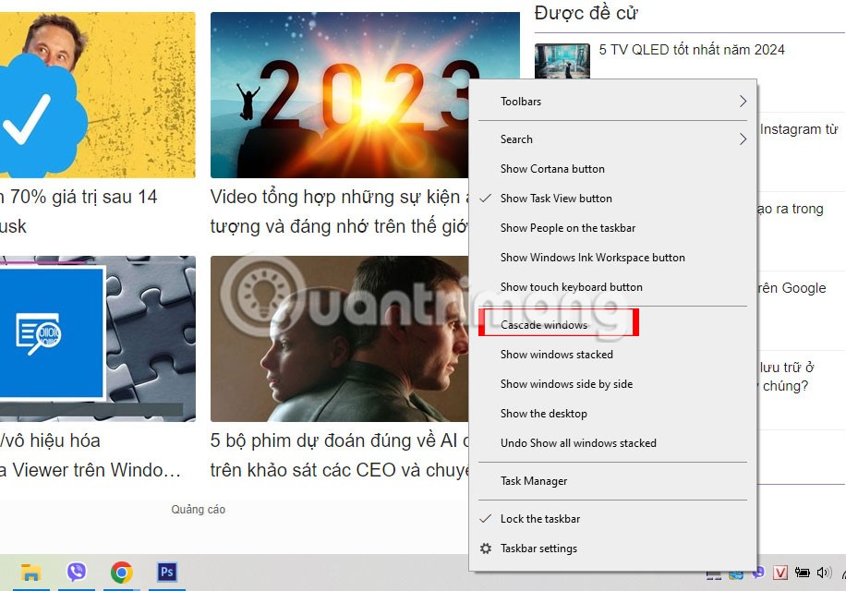
Task: Open the battery status tray icon
Action: [803, 573]
